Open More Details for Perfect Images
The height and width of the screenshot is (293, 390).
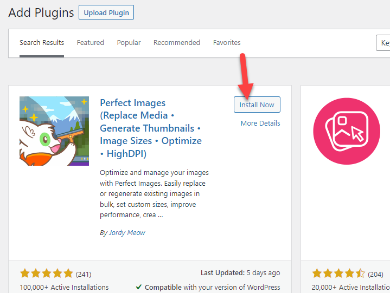tap(260, 123)
